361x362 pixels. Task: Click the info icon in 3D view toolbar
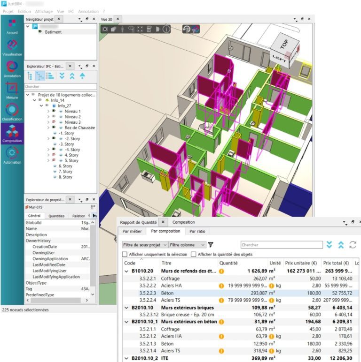[166, 30]
